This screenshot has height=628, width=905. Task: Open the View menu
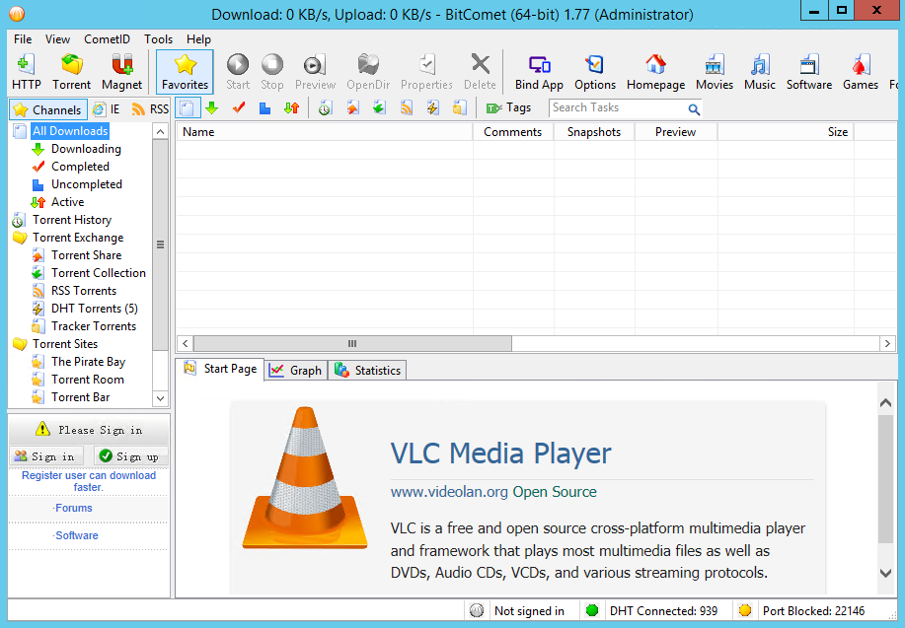click(57, 39)
